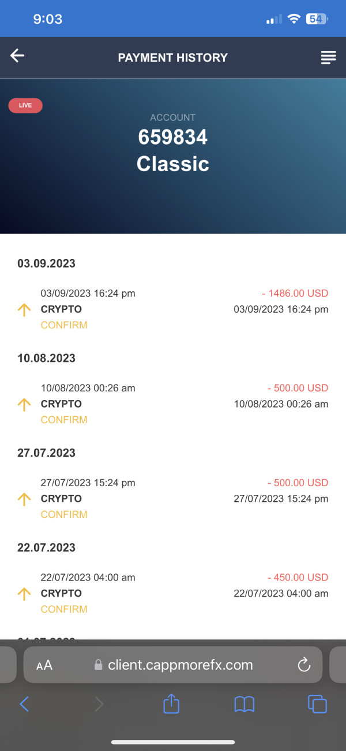Open Safari bookmarks book icon

tap(244, 704)
